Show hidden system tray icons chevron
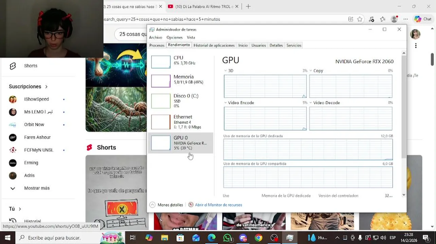Image resolution: width=436 pixels, height=244 pixels. pos(337,238)
